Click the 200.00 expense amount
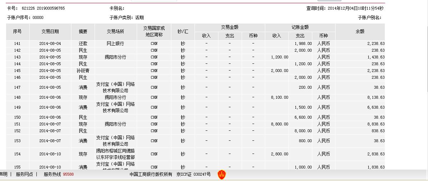This screenshot has width=428, height=181. point(305,88)
